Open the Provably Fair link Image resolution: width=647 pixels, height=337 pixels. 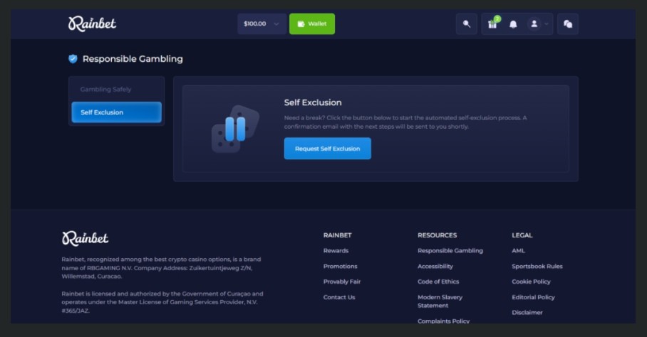coord(342,282)
